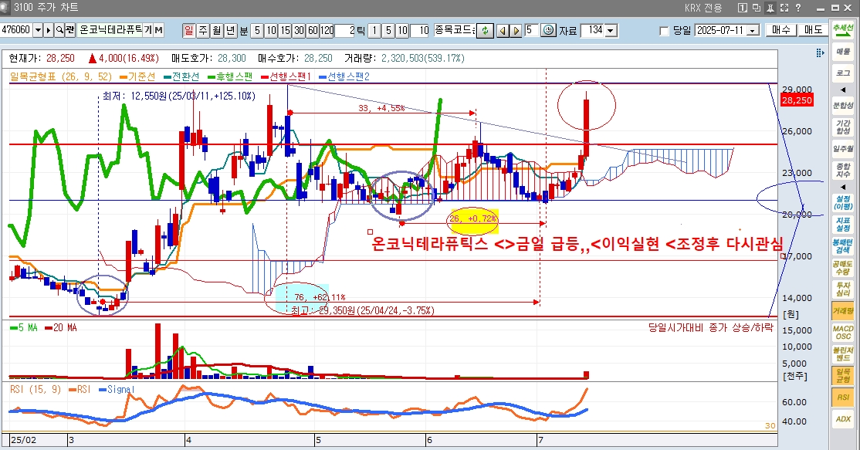Open the clock interval icon beside 자료
The image size is (860, 450).
[550, 31]
